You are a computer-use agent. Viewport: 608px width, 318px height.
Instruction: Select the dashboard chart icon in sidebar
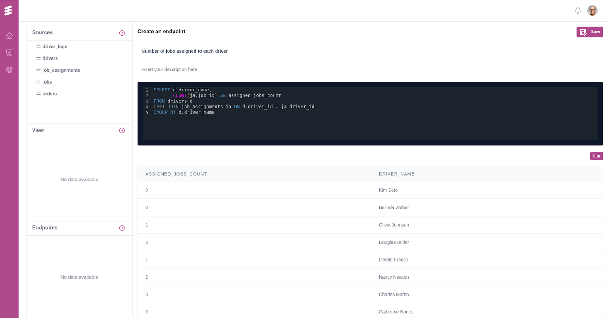click(x=9, y=52)
